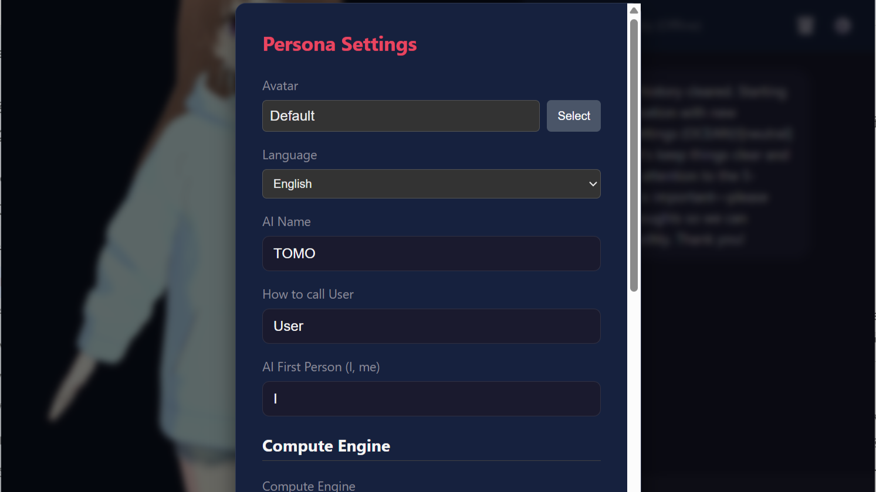Image resolution: width=876 pixels, height=492 pixels.
Task: Click the Language dropdown chevron arrow
Action: click(x=593, y=184)
